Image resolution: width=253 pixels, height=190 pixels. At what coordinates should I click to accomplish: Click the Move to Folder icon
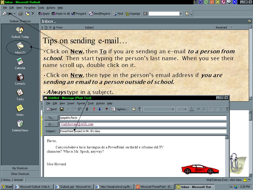[28, 13]
